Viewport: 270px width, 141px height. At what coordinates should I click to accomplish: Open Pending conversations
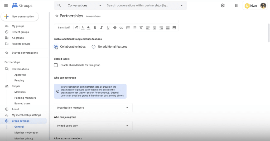click(19, 80)
